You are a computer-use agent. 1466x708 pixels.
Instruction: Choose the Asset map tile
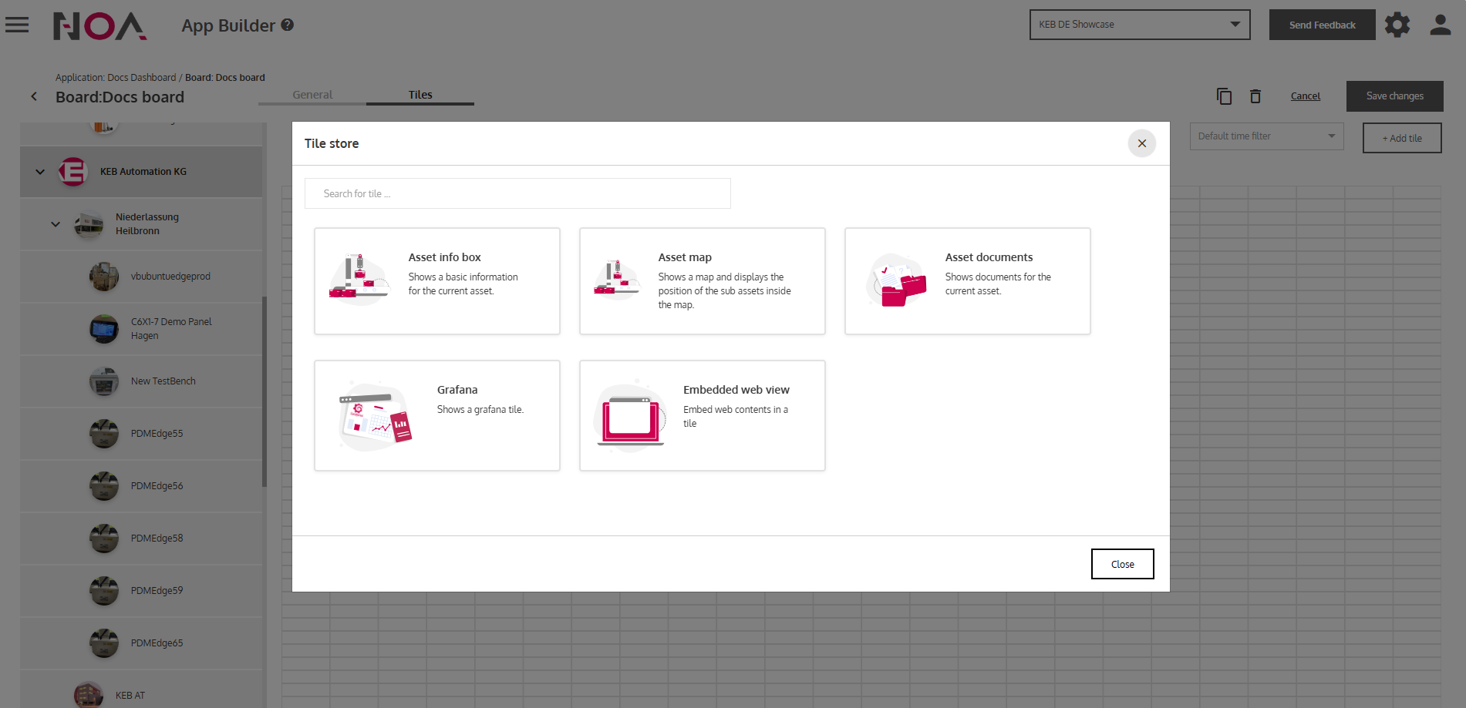(702, 281)
